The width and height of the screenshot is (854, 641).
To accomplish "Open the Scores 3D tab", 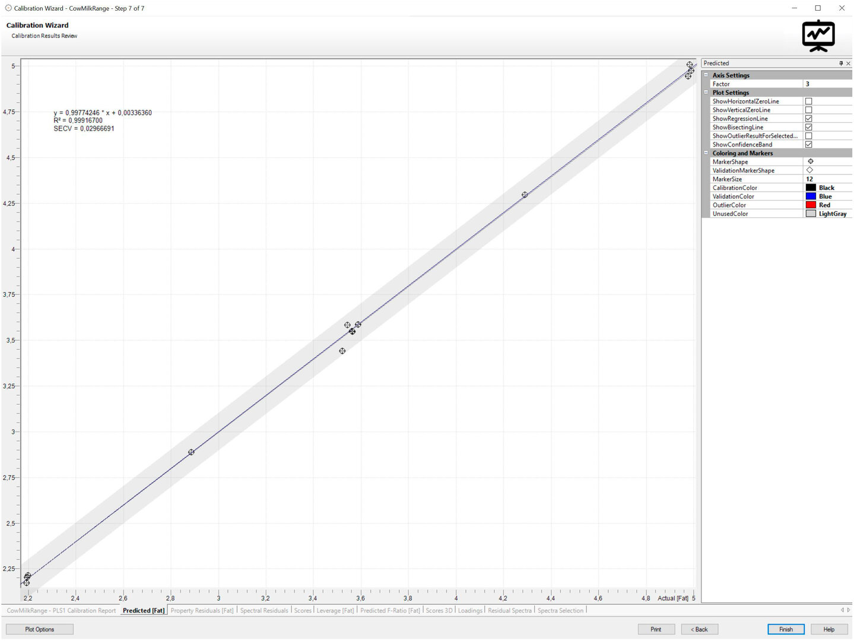I will point(439,611).
